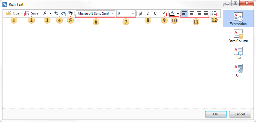Click the OK button
Screen dimensions: 256x122
(216, 114)
